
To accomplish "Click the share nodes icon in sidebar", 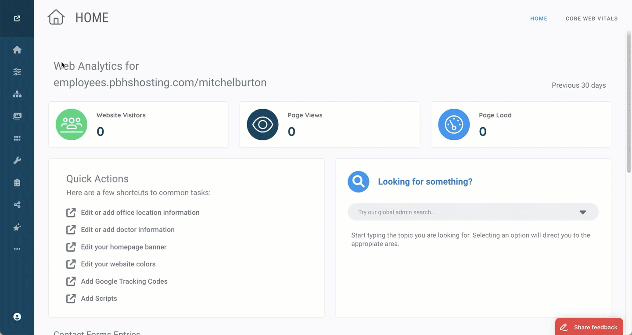I will click(17, 205).
